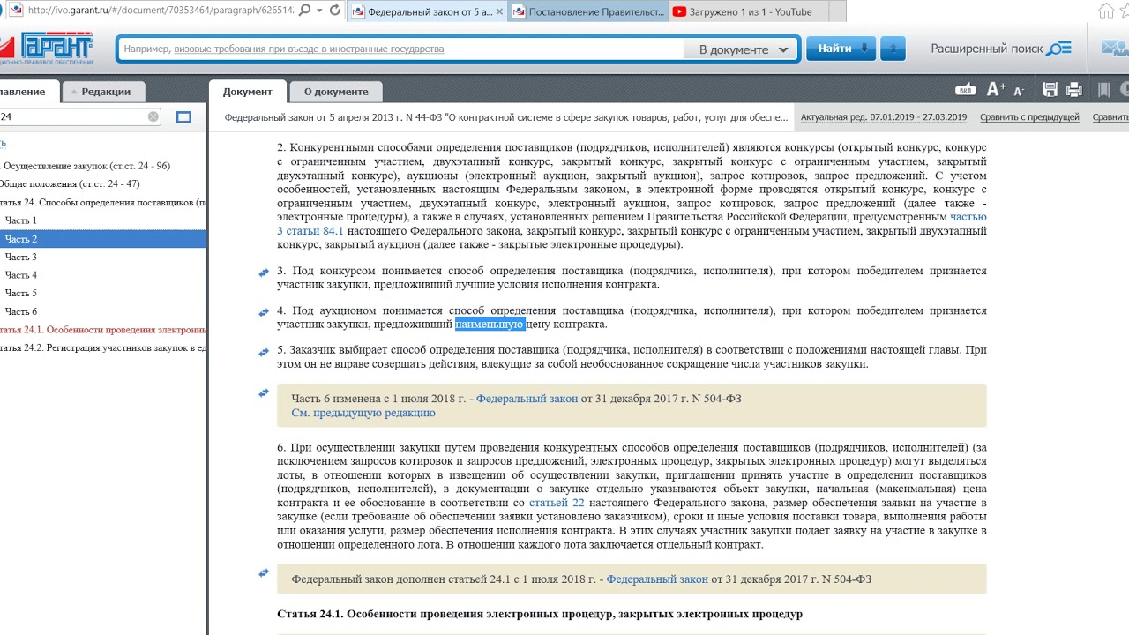The height and width of the screenshot is (635, 1129).
Task: Click the browser Favorites star icon
Action: pyautogui.click(x=1125, y=11)
